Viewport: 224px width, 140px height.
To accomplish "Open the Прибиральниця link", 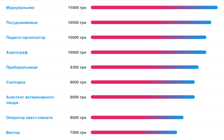I will coord(22,67).
